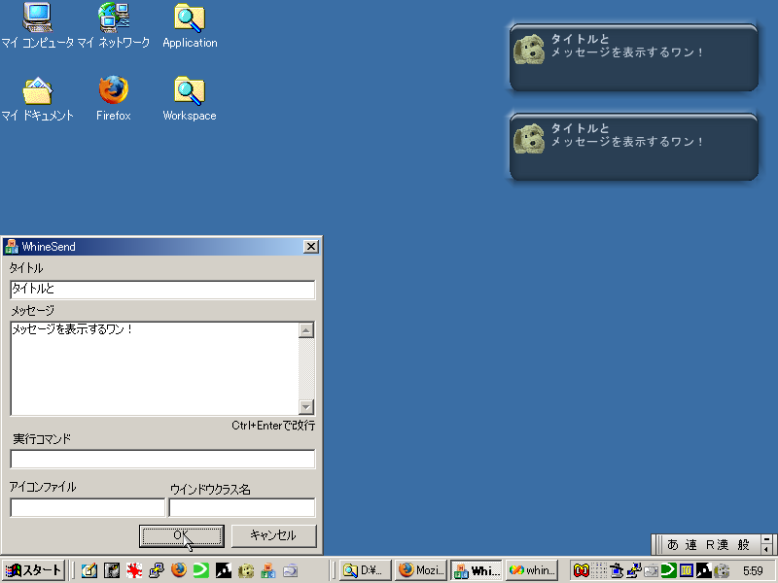Confirm with the OK button
This screenshot has height=583, width=778.
point(182,536)
